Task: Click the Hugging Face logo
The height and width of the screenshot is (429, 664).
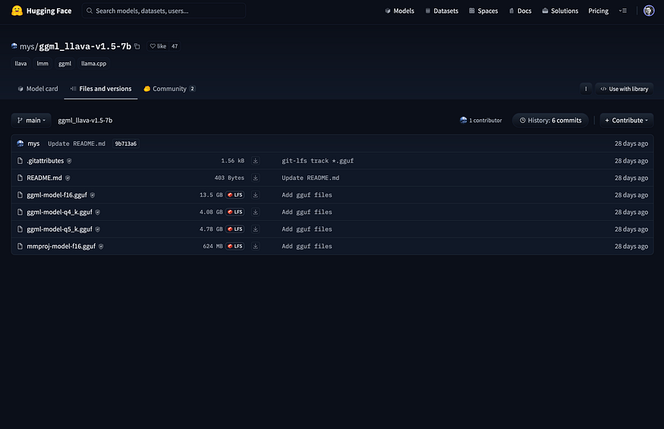Action: [42, 11]
